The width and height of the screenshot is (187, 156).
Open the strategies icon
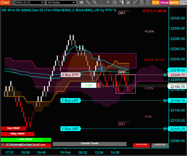tap(142, 2)
